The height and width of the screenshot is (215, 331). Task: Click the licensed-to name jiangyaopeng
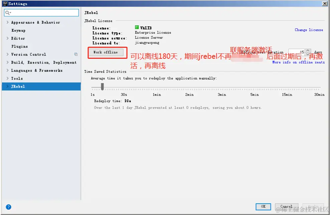tap(147, 43)
